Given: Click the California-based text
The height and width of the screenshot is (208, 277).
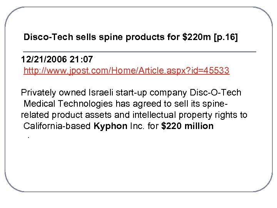Looking at the screenshot, I should tap(57, 126).
